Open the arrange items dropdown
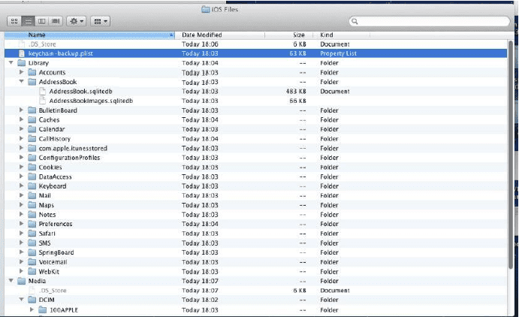 click(x=101, y=22)
